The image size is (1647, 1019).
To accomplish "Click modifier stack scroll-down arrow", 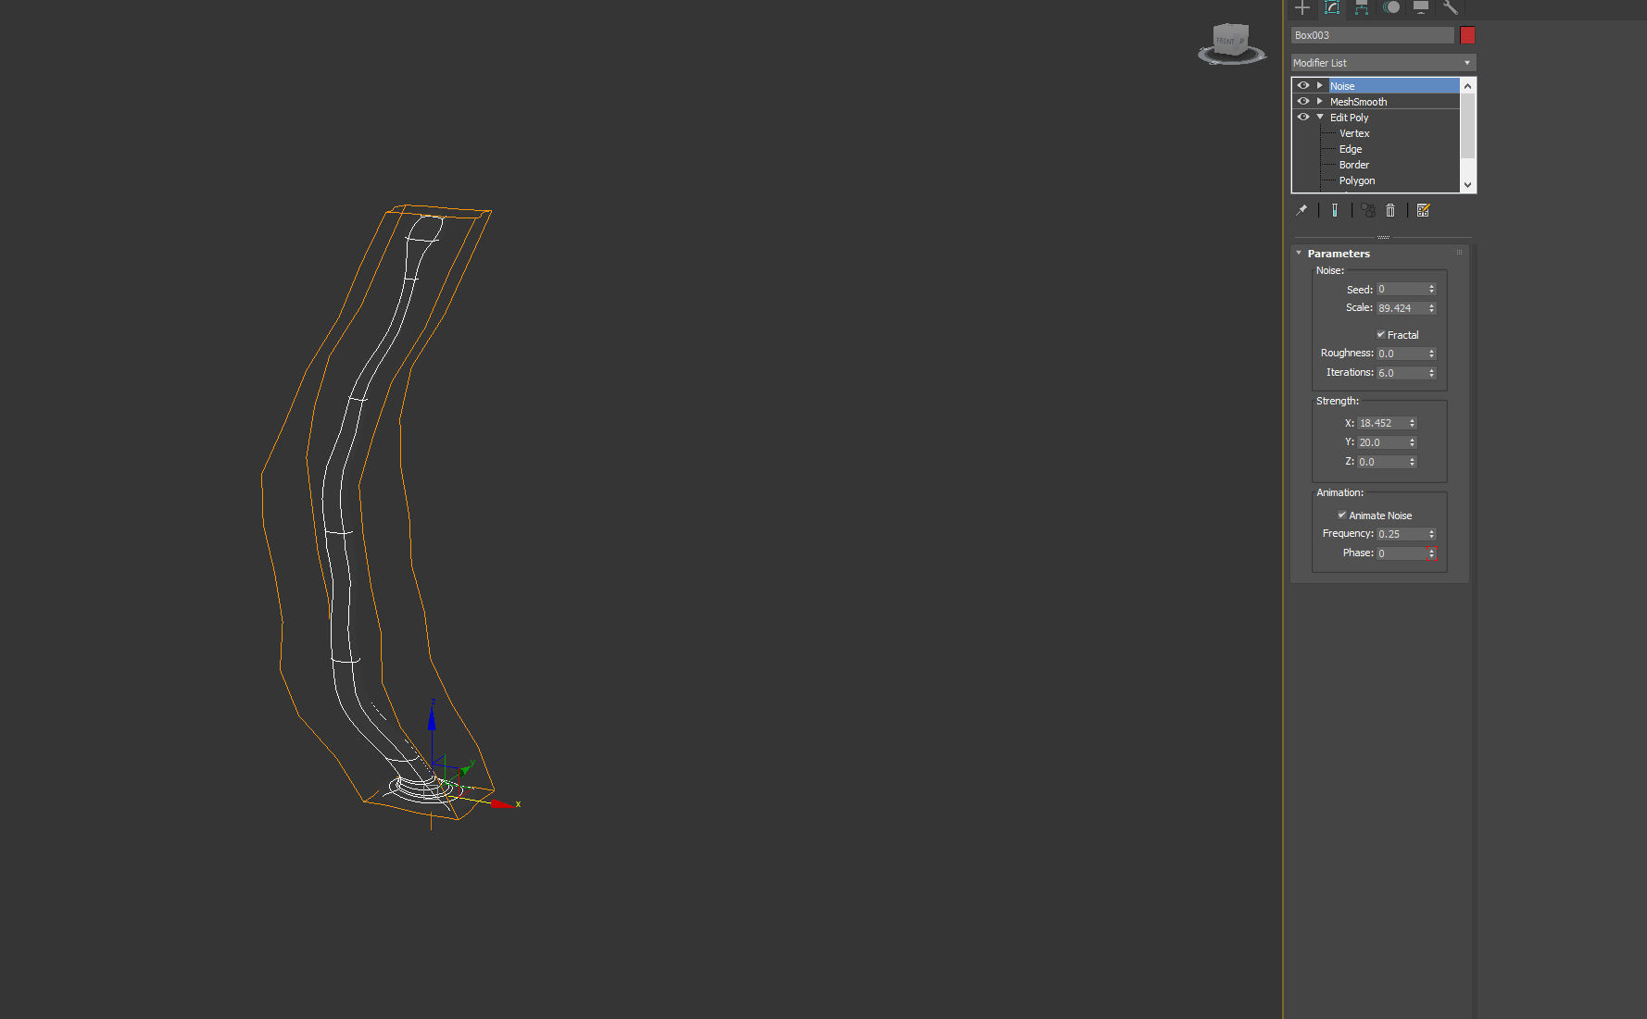I will pos(1467,185).
